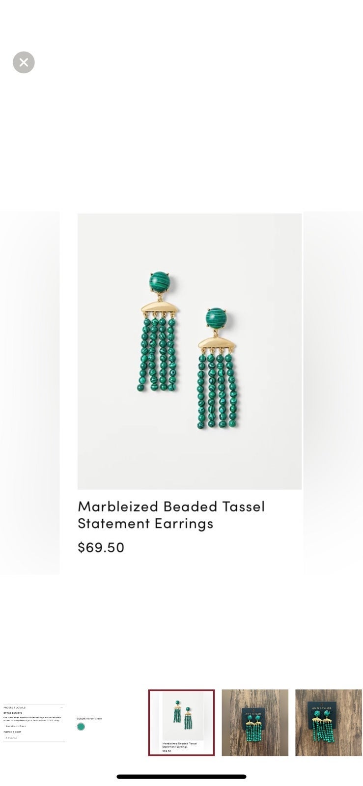Viewport: 363px width, 786px height.
Task: Tap the product title inside the selected thumbnail
Action: tap(180, 745)
